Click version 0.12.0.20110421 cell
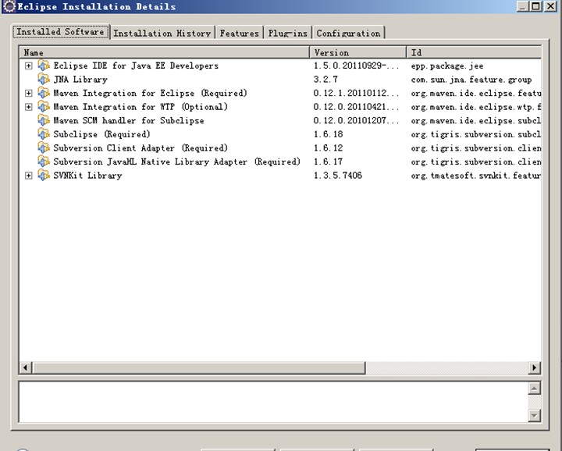The height and width of the screenshot is (451, 562). [x=356, y=107]
